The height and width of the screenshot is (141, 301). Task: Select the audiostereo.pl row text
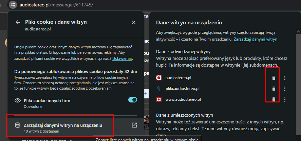[x=178, y=78]
